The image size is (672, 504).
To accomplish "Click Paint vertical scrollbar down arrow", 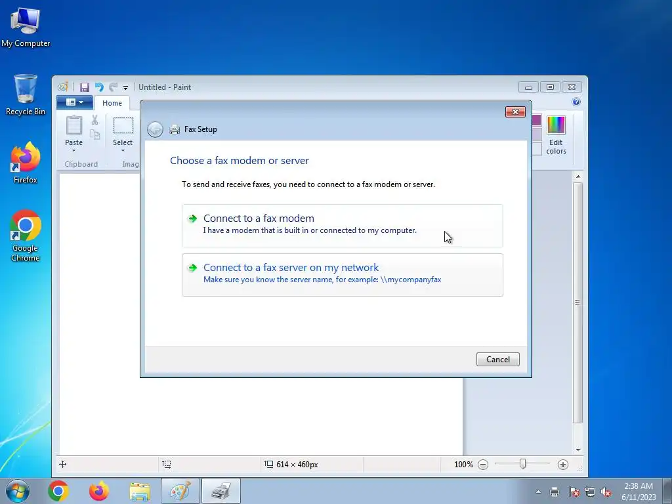I will pos(577,450).
